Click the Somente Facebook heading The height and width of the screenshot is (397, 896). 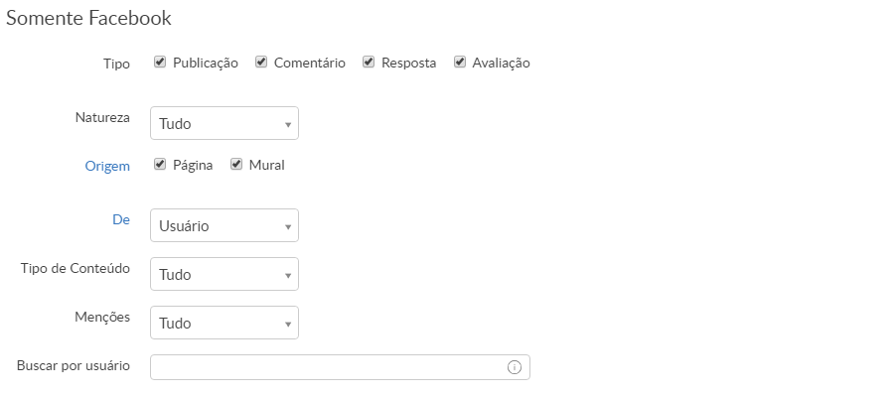[x=89, y=18]
